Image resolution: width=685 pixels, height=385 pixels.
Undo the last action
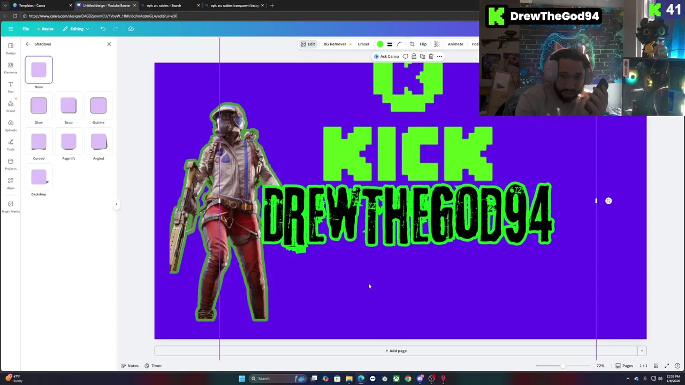coord(103,29)
